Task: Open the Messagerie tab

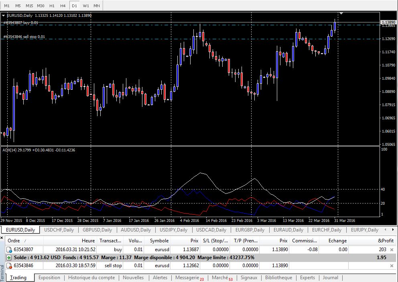Action: [x=187, y=278]
